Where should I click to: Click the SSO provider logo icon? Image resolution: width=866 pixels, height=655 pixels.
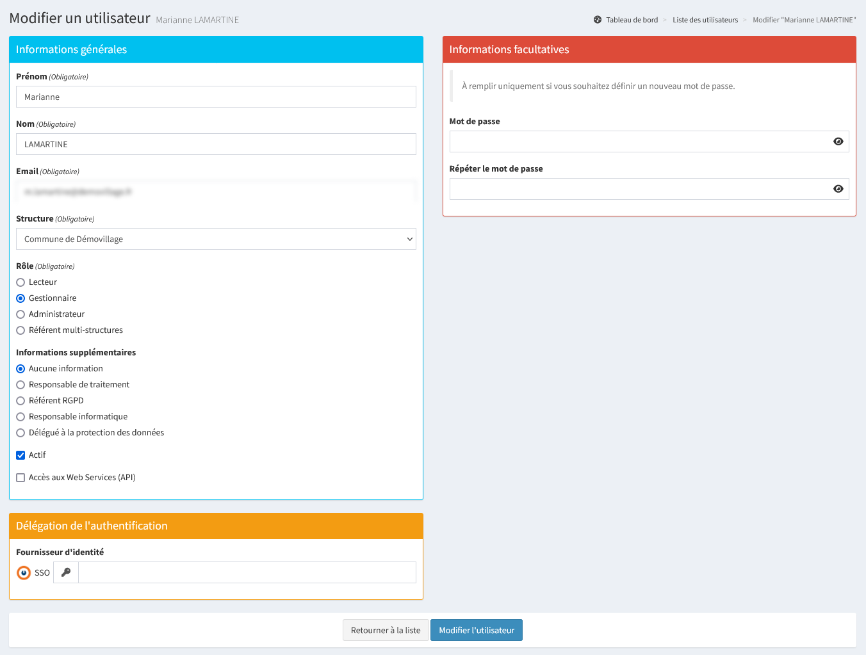pyautogui.click(x=24, y=572)
